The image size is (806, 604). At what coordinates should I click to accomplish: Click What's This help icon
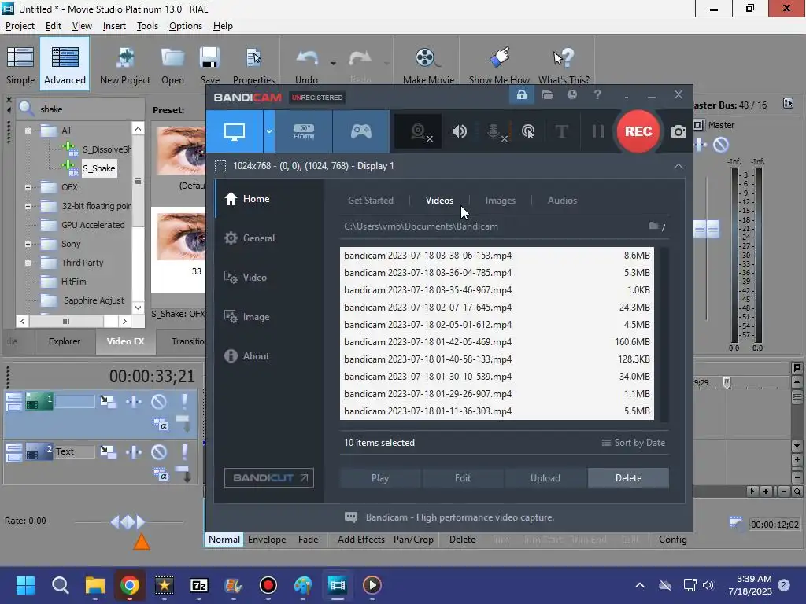tap(564, 64)
